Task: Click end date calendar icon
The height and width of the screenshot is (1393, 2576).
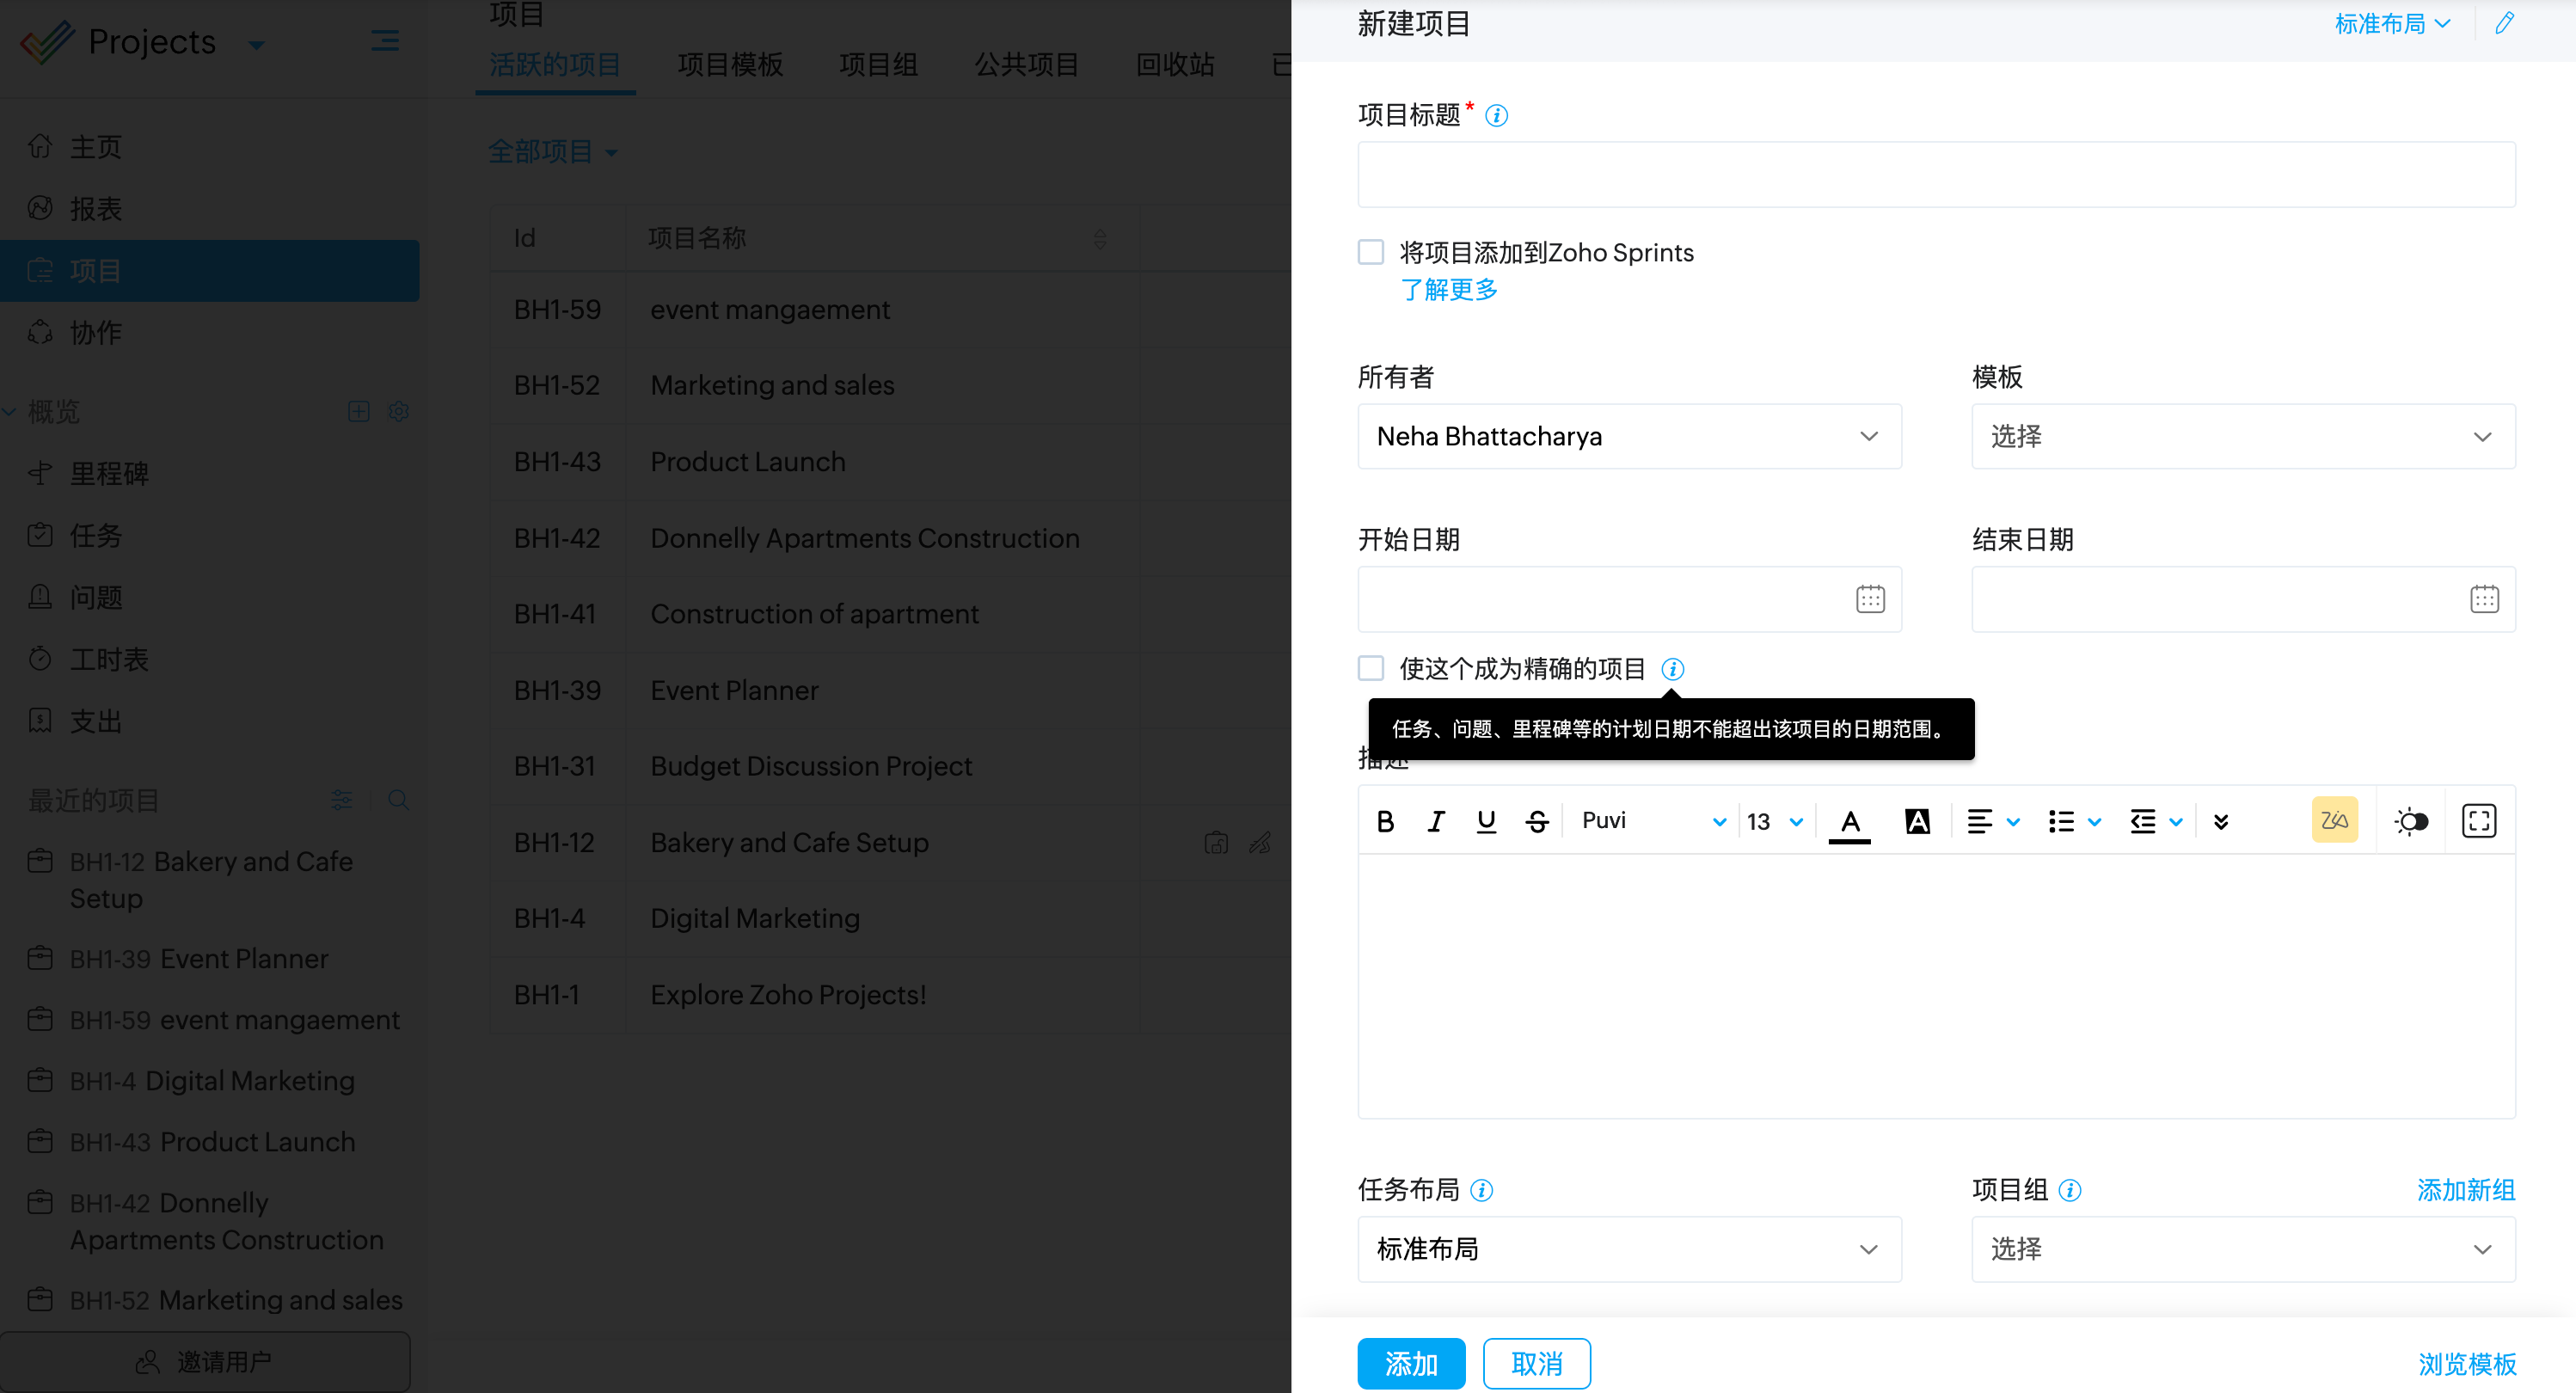Action: [2484, 599]
